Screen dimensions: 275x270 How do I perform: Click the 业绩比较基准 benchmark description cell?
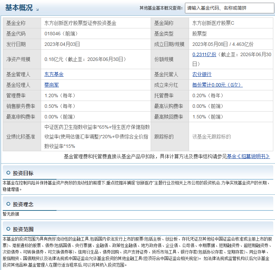tap(96, 137)
